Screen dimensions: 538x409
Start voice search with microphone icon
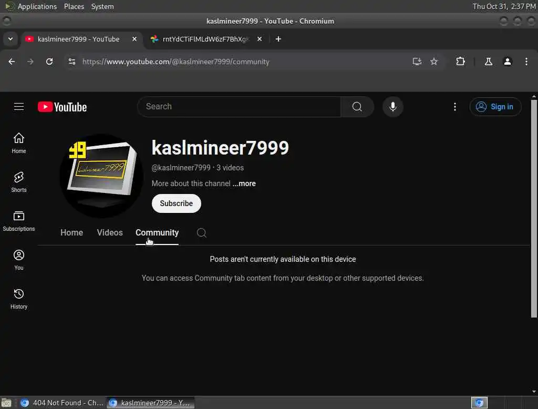click(x=393, y=107)
